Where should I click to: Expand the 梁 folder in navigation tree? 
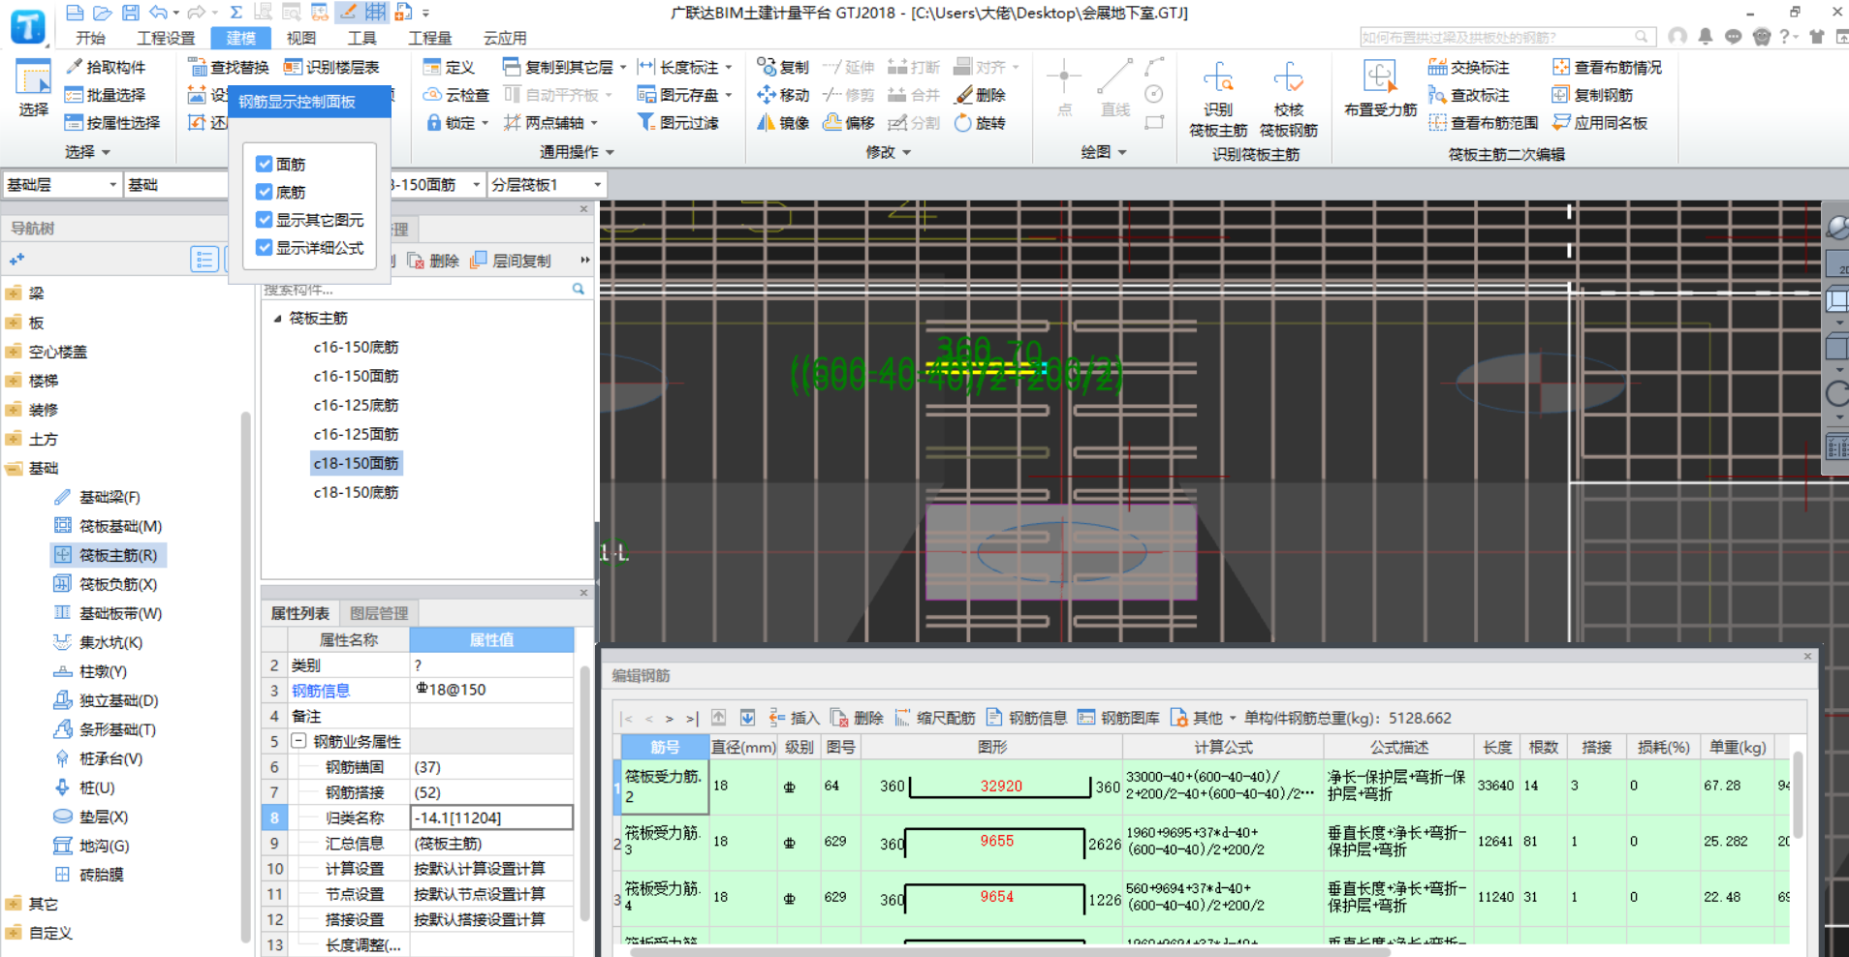click(14, 293)
